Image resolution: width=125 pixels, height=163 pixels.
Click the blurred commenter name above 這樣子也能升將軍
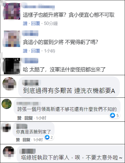(39, 7)
